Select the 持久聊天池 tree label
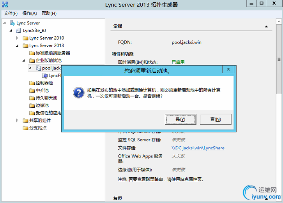Viewport: 283px width, 203px height. 46,98
